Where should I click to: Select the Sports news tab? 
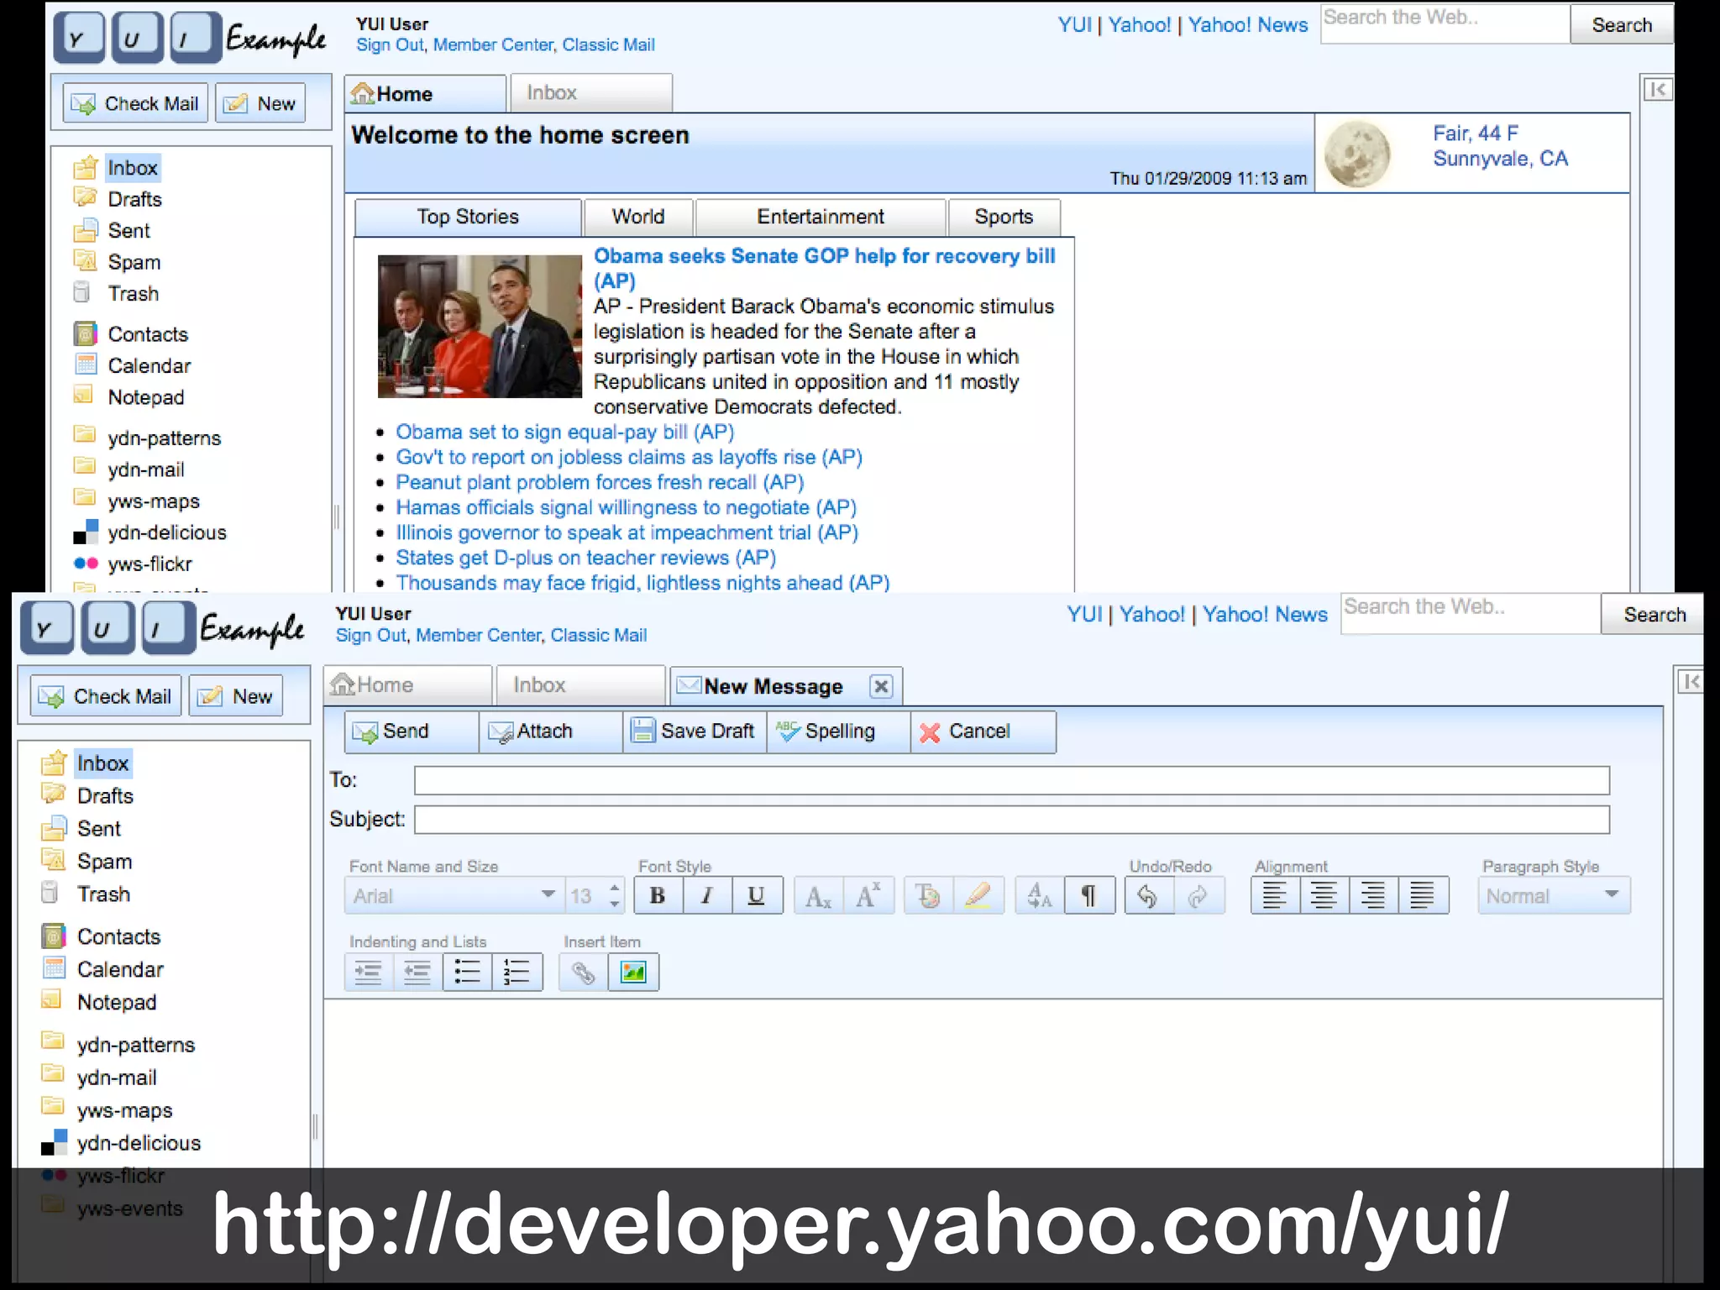pos(1004,217)
